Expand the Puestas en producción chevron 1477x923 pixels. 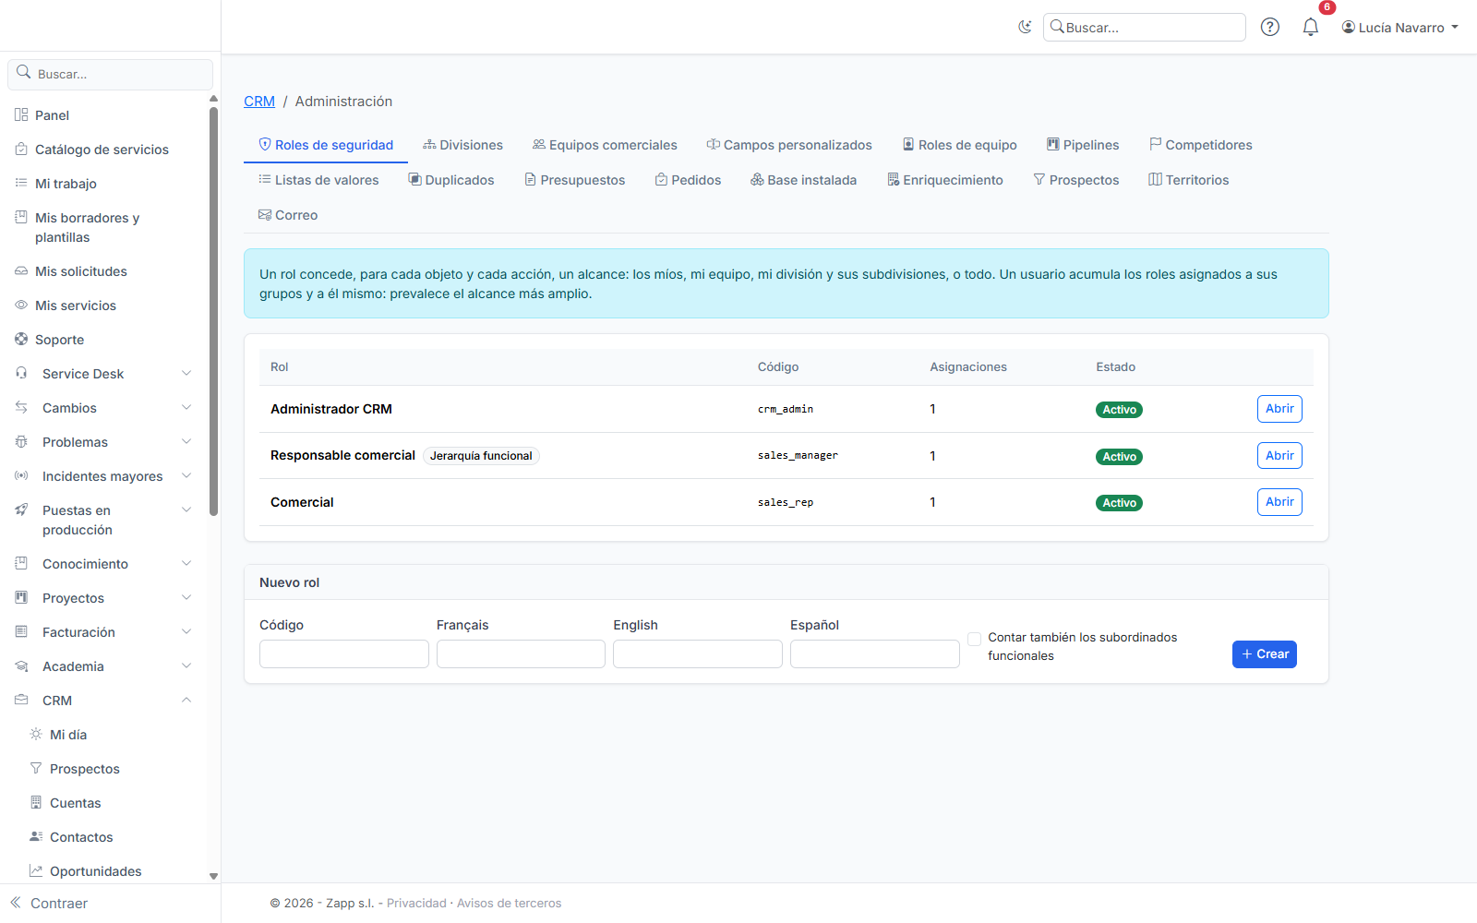coord(186,509)
